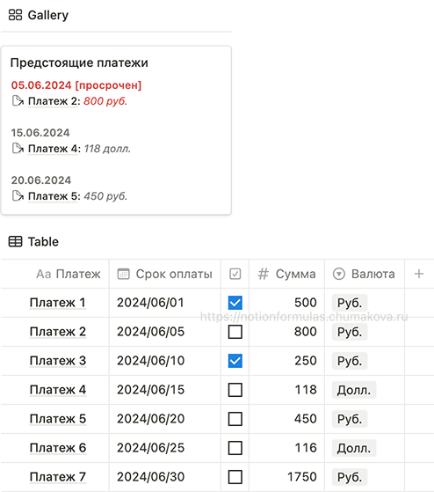Open Руб. currency tag for Платеж 1
Image resolution: width=434 pixels, height=492 pixels.
[x=350, y=303]
